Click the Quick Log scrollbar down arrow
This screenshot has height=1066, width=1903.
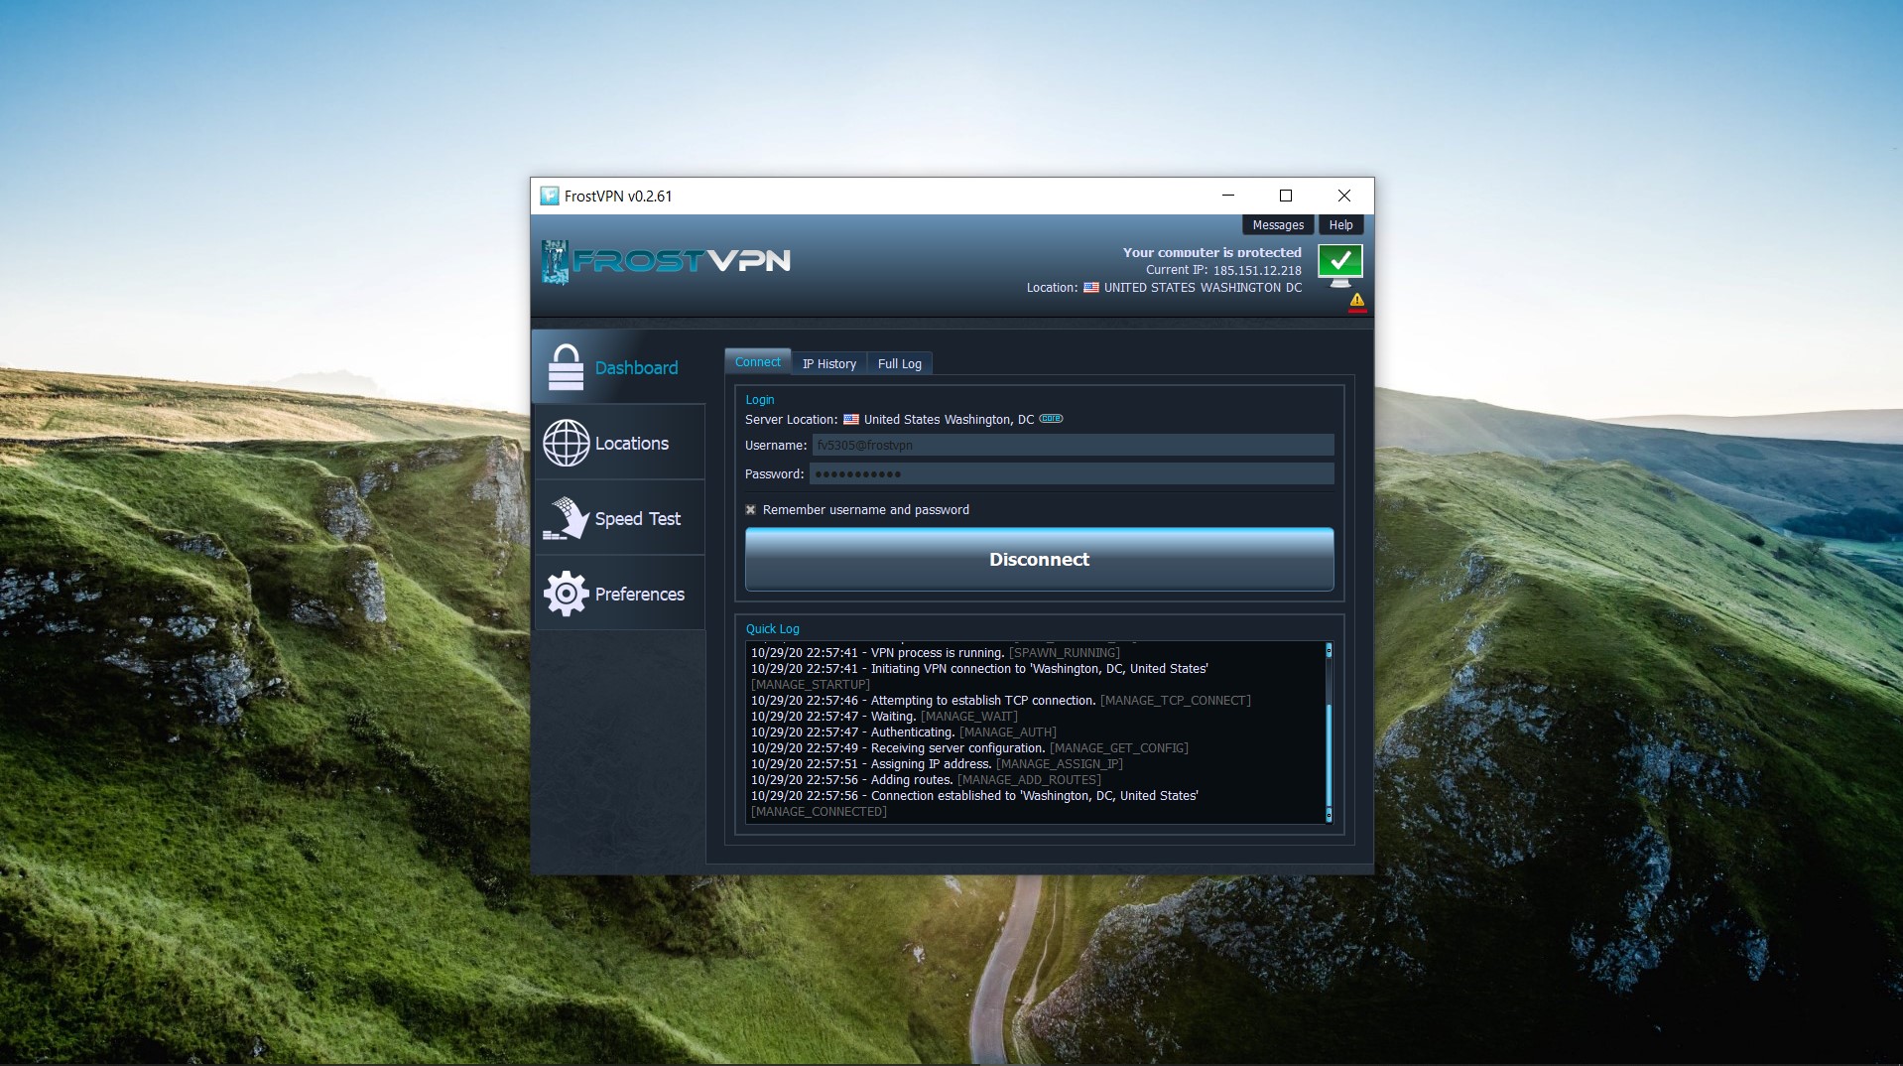(1330, 816)
